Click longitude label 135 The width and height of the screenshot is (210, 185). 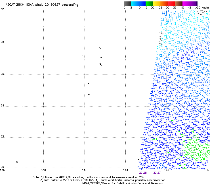click(2, 170)
